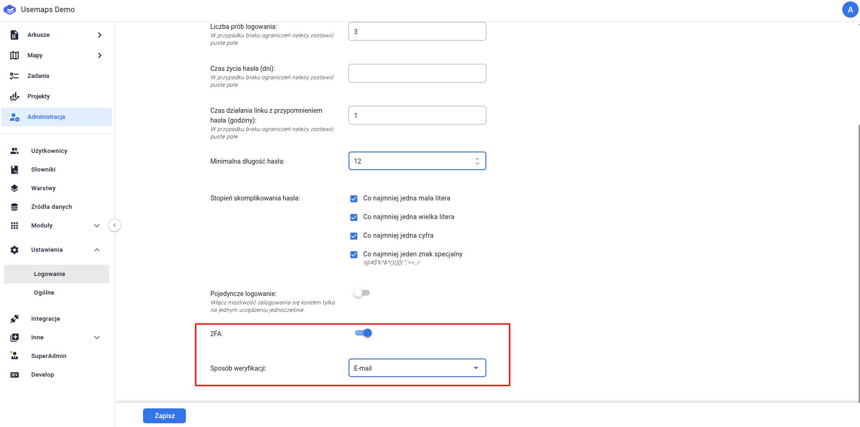Collapse the Ustawienia section
The width and height of the screenshot is (860, 427).
tap(97, 250)
